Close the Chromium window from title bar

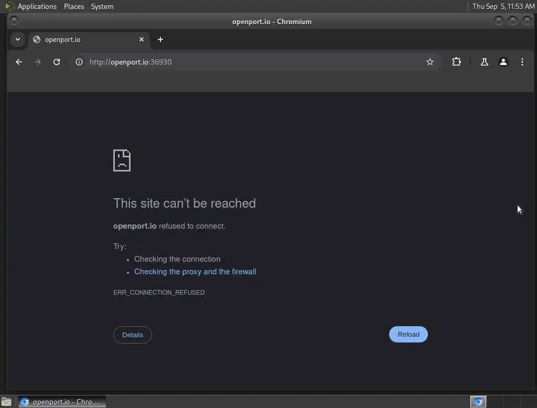[527, 21]
